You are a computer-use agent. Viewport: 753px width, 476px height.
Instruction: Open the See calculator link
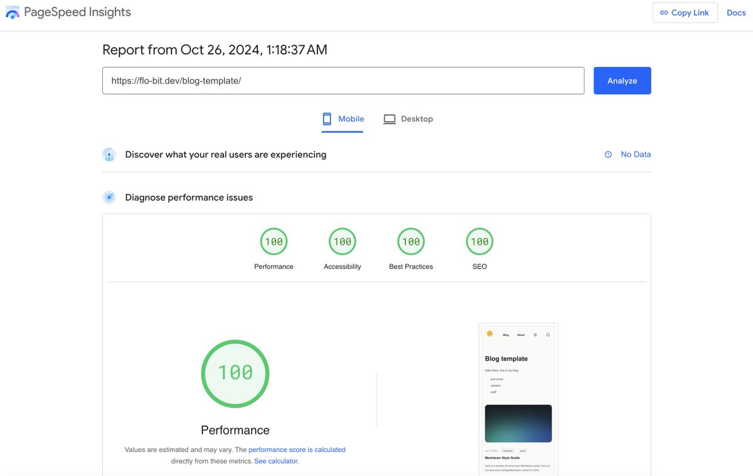pos(276,461)
